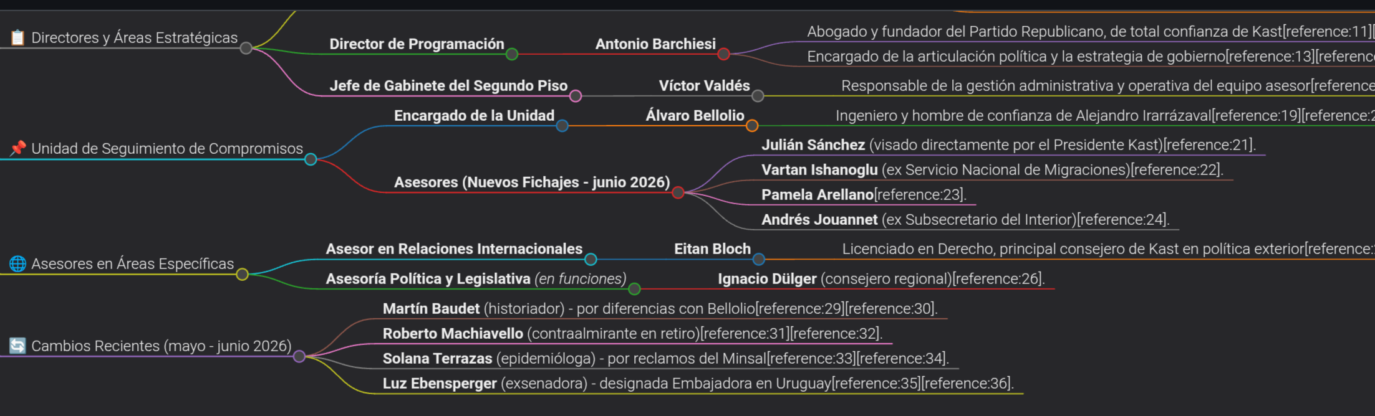
Task: Click the pushpin icon beside Unidad de Seguimiento
Action: (x=17, y=148)
